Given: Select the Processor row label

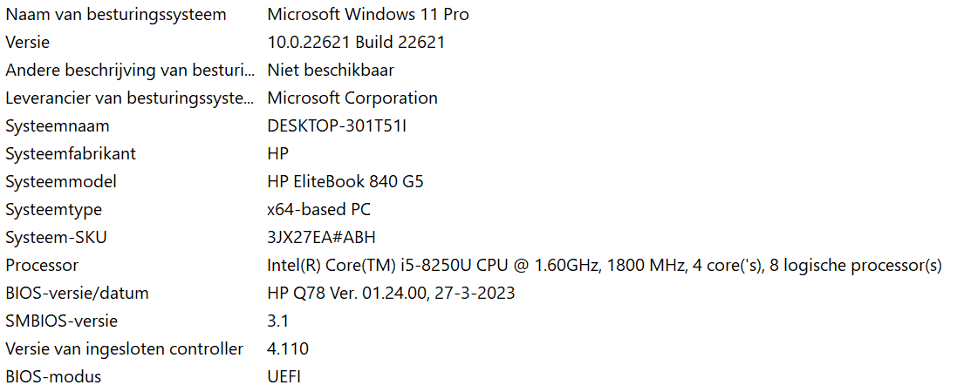Looking at the screenshot, I should point(43,266).
